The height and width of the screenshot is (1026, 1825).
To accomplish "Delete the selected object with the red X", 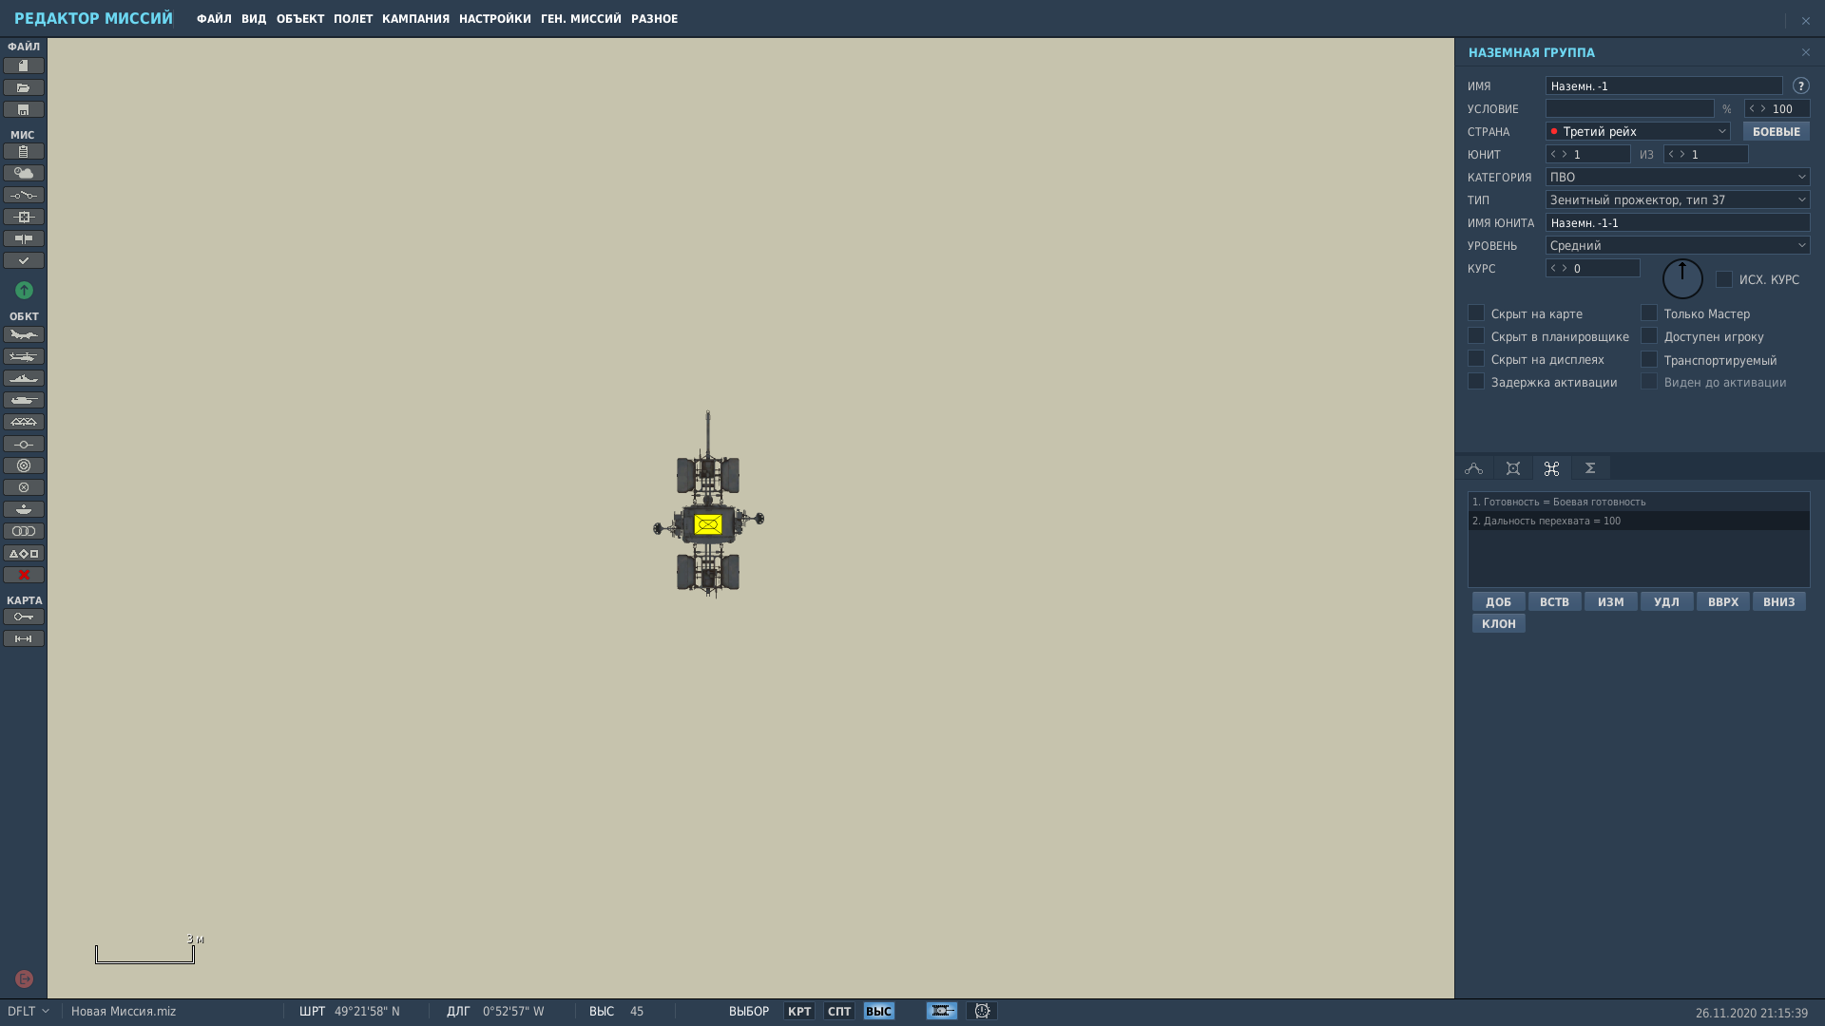I will pyautogui.click(x=24, y=575).
